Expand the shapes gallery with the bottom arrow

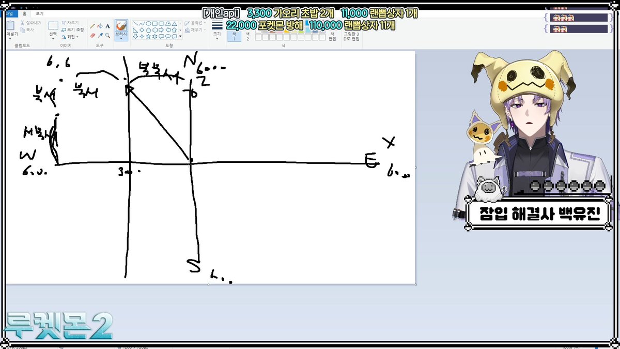point(180,36)
